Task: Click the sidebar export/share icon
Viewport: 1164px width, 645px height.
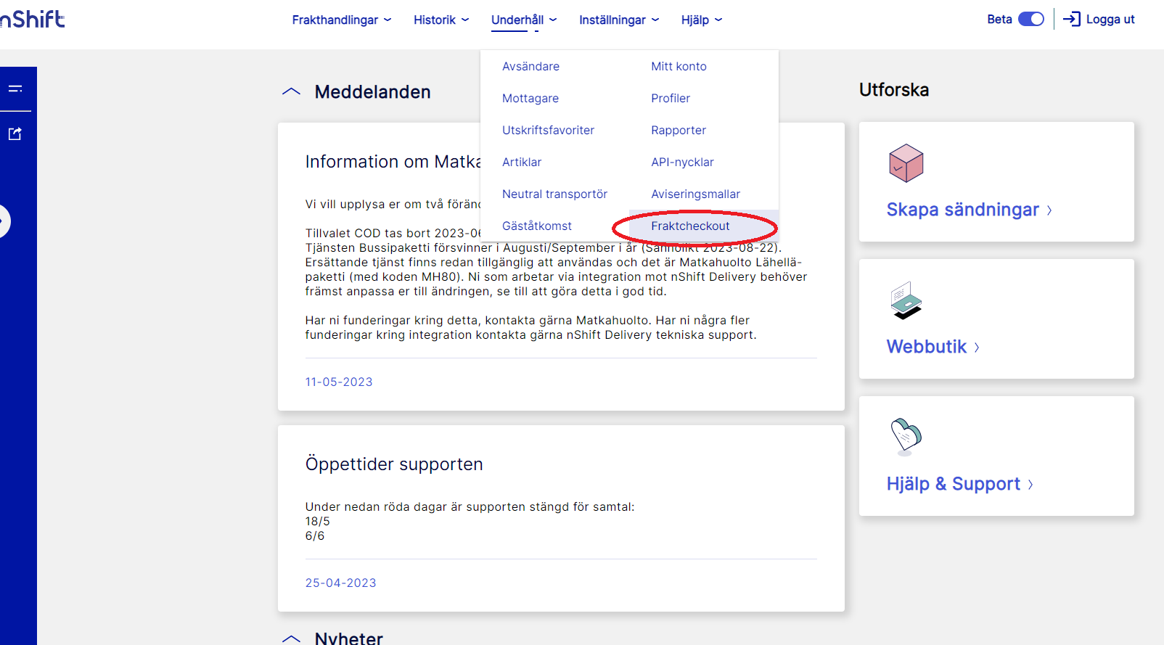Action: (15, 133)
